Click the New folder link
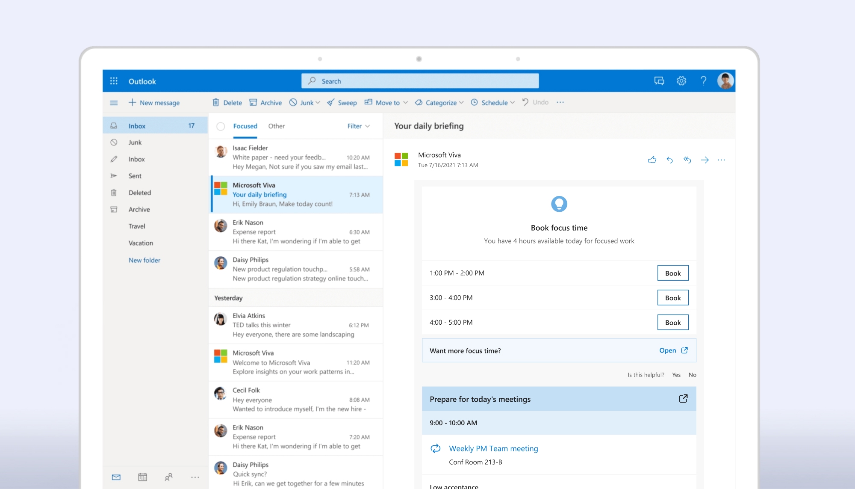 (144, 260)
